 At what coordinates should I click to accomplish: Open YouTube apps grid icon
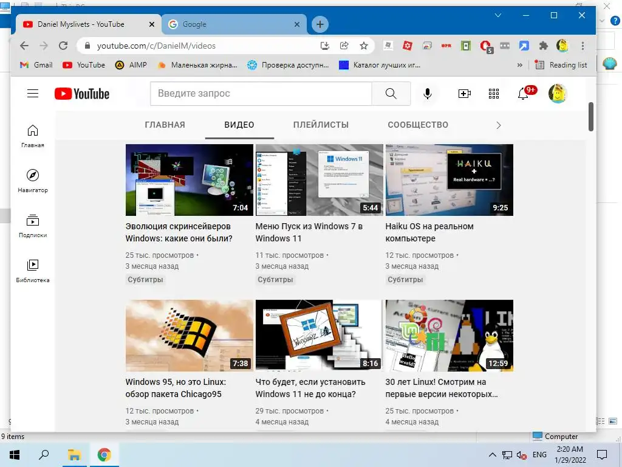click(x=493, y=94)
